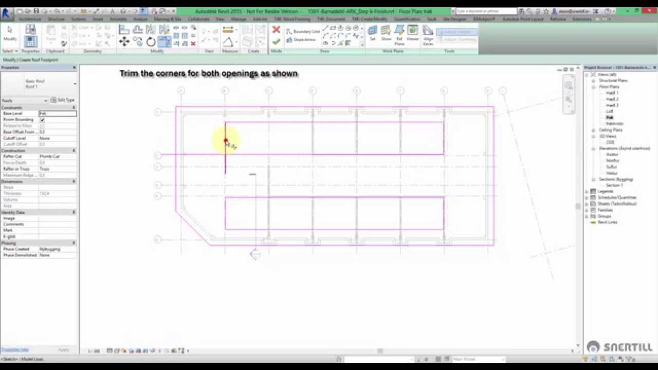Select the Rotate tool in Modify panel
The image size is (658, 370).
pyautogui.click(x=151, y=42)
